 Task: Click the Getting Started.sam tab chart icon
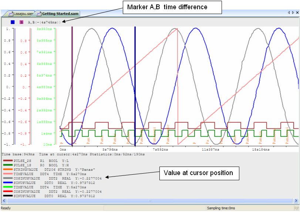38,14
